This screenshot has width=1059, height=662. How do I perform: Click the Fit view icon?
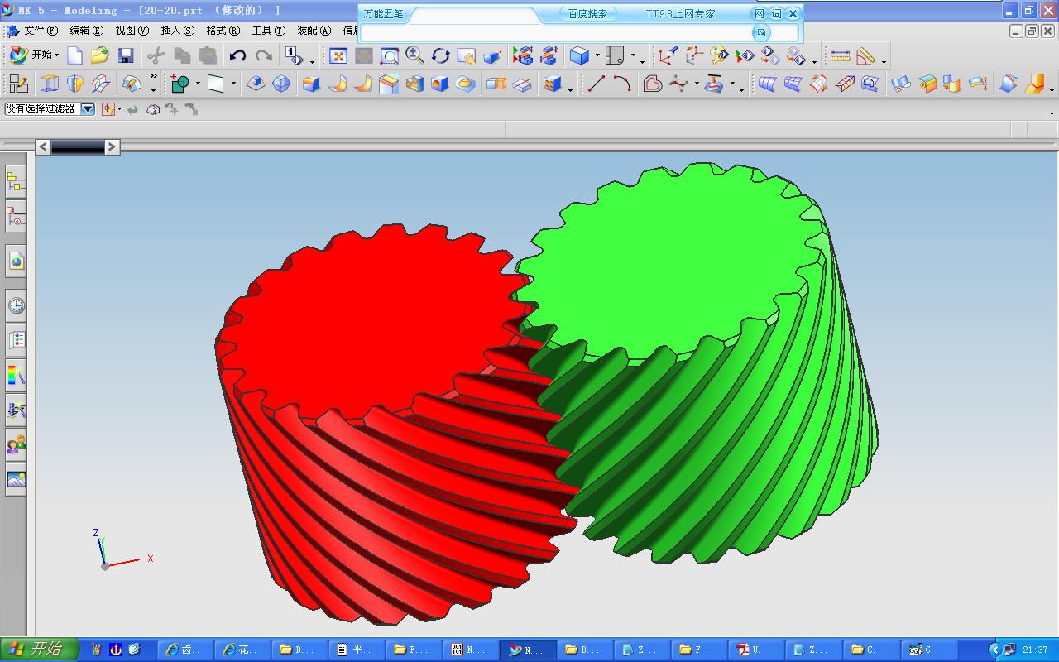coord(338,55)
